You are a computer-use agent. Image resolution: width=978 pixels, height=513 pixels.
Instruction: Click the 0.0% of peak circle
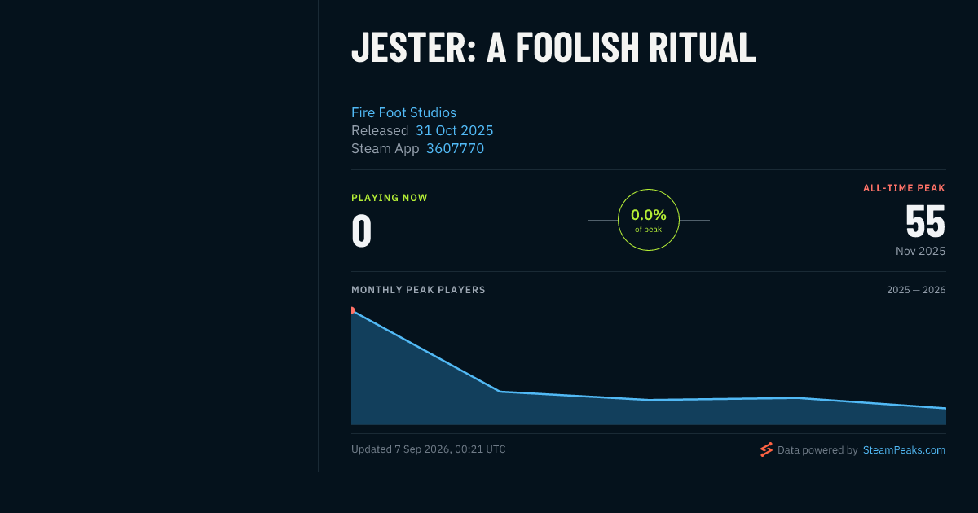649,220
